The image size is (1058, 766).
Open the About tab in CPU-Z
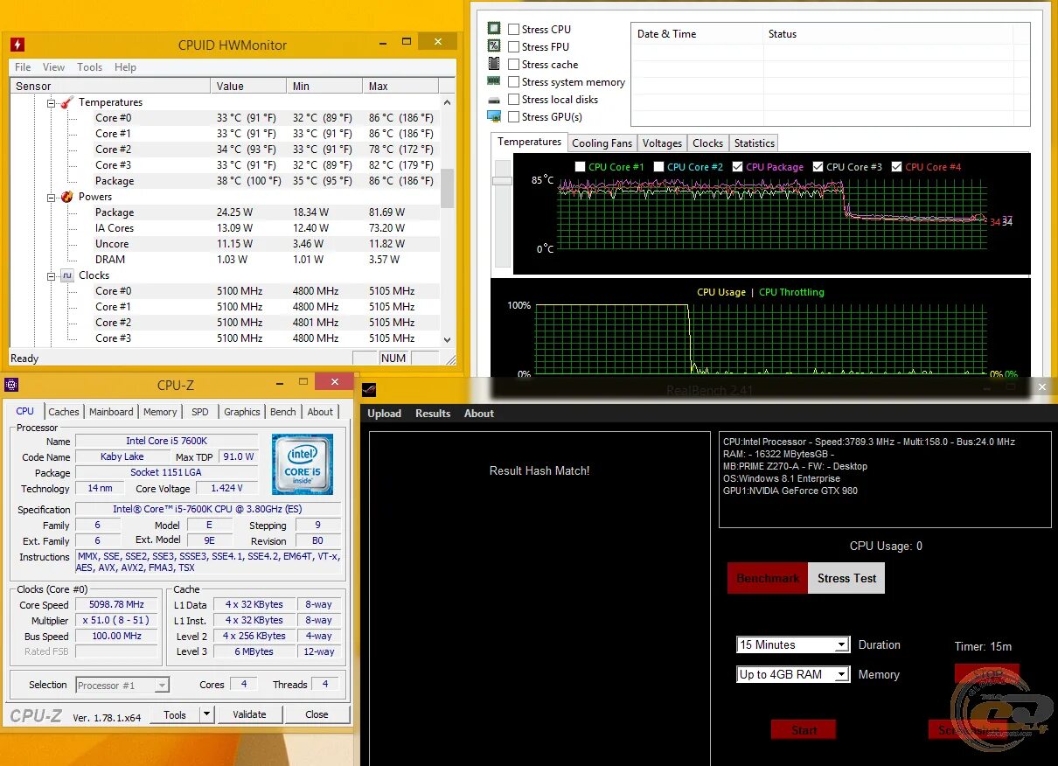click(x=320, y=412)
